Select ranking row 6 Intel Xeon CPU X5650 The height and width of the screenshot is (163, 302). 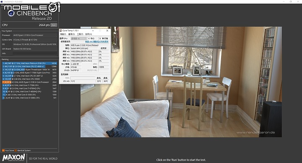click(x=29, y=79)
